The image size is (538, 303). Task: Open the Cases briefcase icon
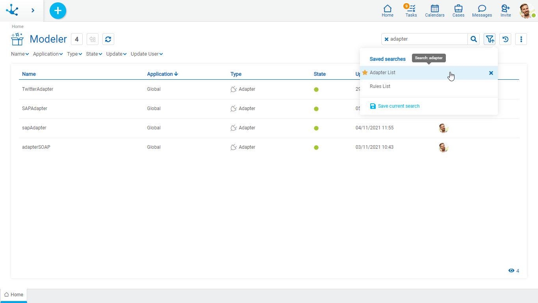tap(458, 11)
